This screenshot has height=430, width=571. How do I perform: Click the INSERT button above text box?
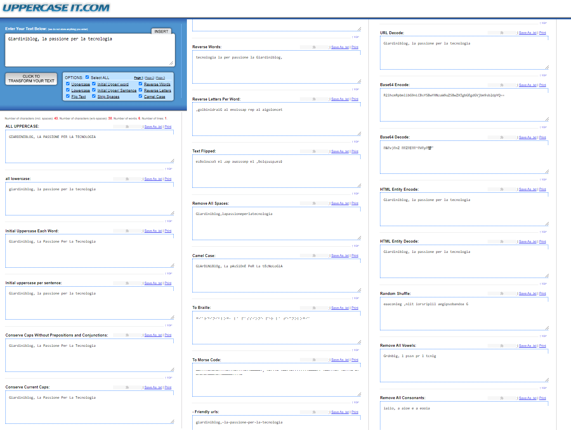[161, 31]
